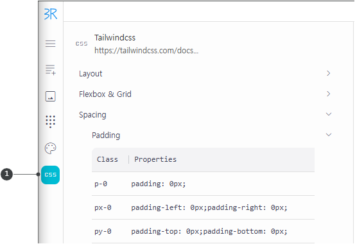This screenshot has height=244, width=355.
Task: Click the small css icon beside Tailwindcss
Action: pyautogui.click(x=82, y=44)
